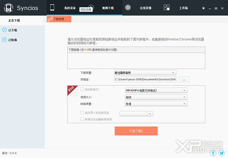This screenshot has height=158, width=228.
Task: Collapse the sidebar with the arrow
Action: point(43,20)
